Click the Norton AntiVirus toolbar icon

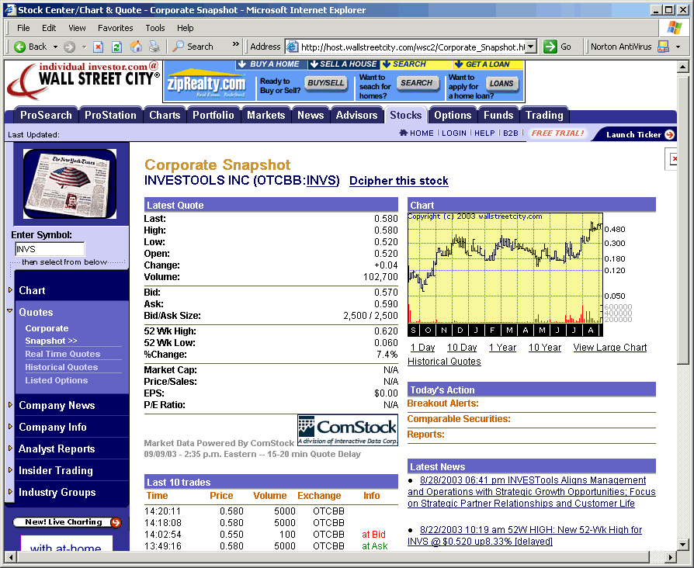pyautogui.click(x=663, y=47)
